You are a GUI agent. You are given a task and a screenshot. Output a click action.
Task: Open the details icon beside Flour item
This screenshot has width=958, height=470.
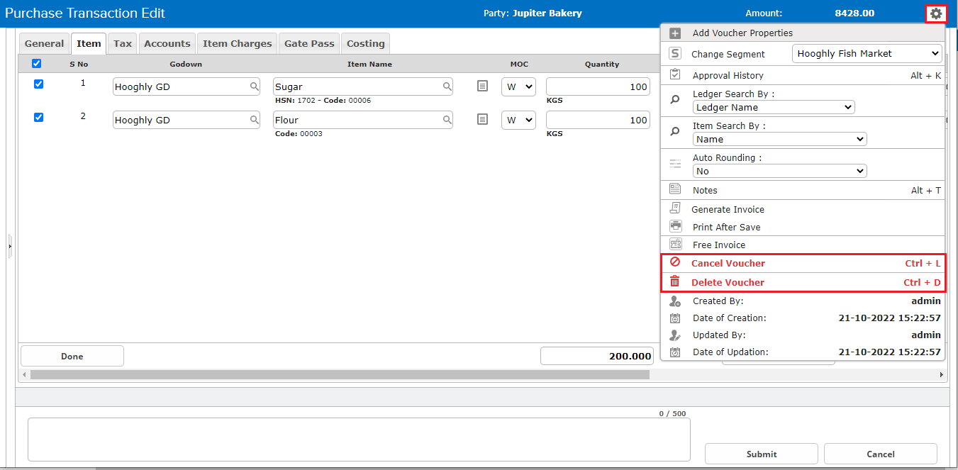click(482, 120)
